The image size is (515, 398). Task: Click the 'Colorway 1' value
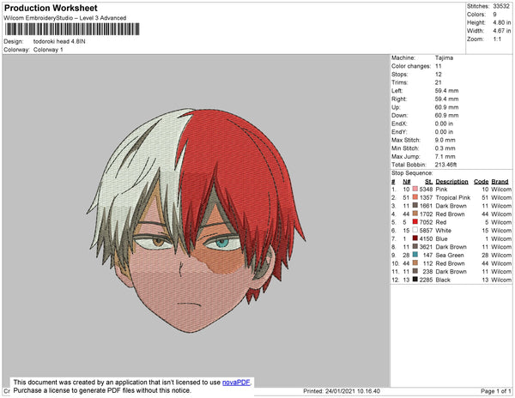[48, 50]
